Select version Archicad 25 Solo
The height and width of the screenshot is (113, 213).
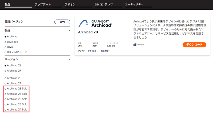click(x=16, y=104)
